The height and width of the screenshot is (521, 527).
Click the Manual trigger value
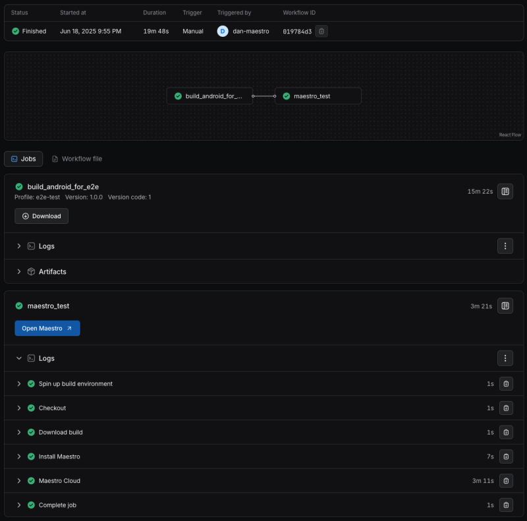click(193, 31)
